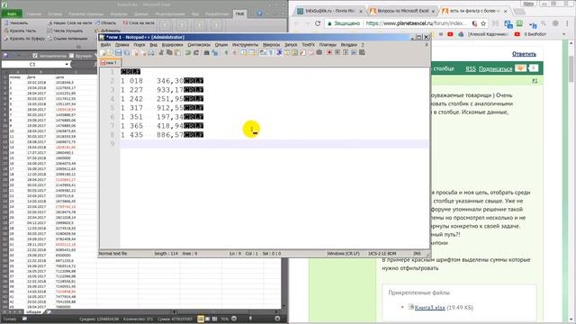
Task: Click the Undo arrow in Notepad++ toolbar
Action: [188, 52]
